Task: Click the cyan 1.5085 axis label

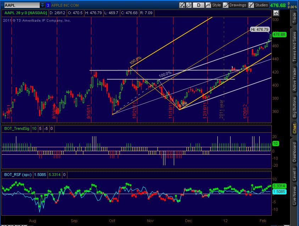Action: point(279,192)
